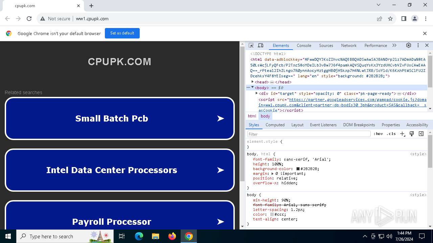Select html in the breadcrumb bar
This screenshot has height=243, width=433.
[252, 116]
